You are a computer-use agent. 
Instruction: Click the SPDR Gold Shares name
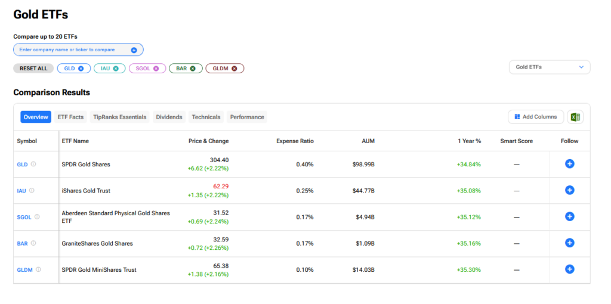[x=86, y=165]
